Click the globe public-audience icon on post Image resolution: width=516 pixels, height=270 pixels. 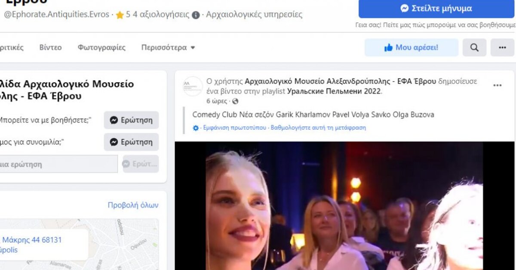point(235,102)
